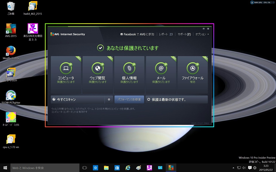Select the 楽らく四次元増田足3.5 desktop icon

33,32
